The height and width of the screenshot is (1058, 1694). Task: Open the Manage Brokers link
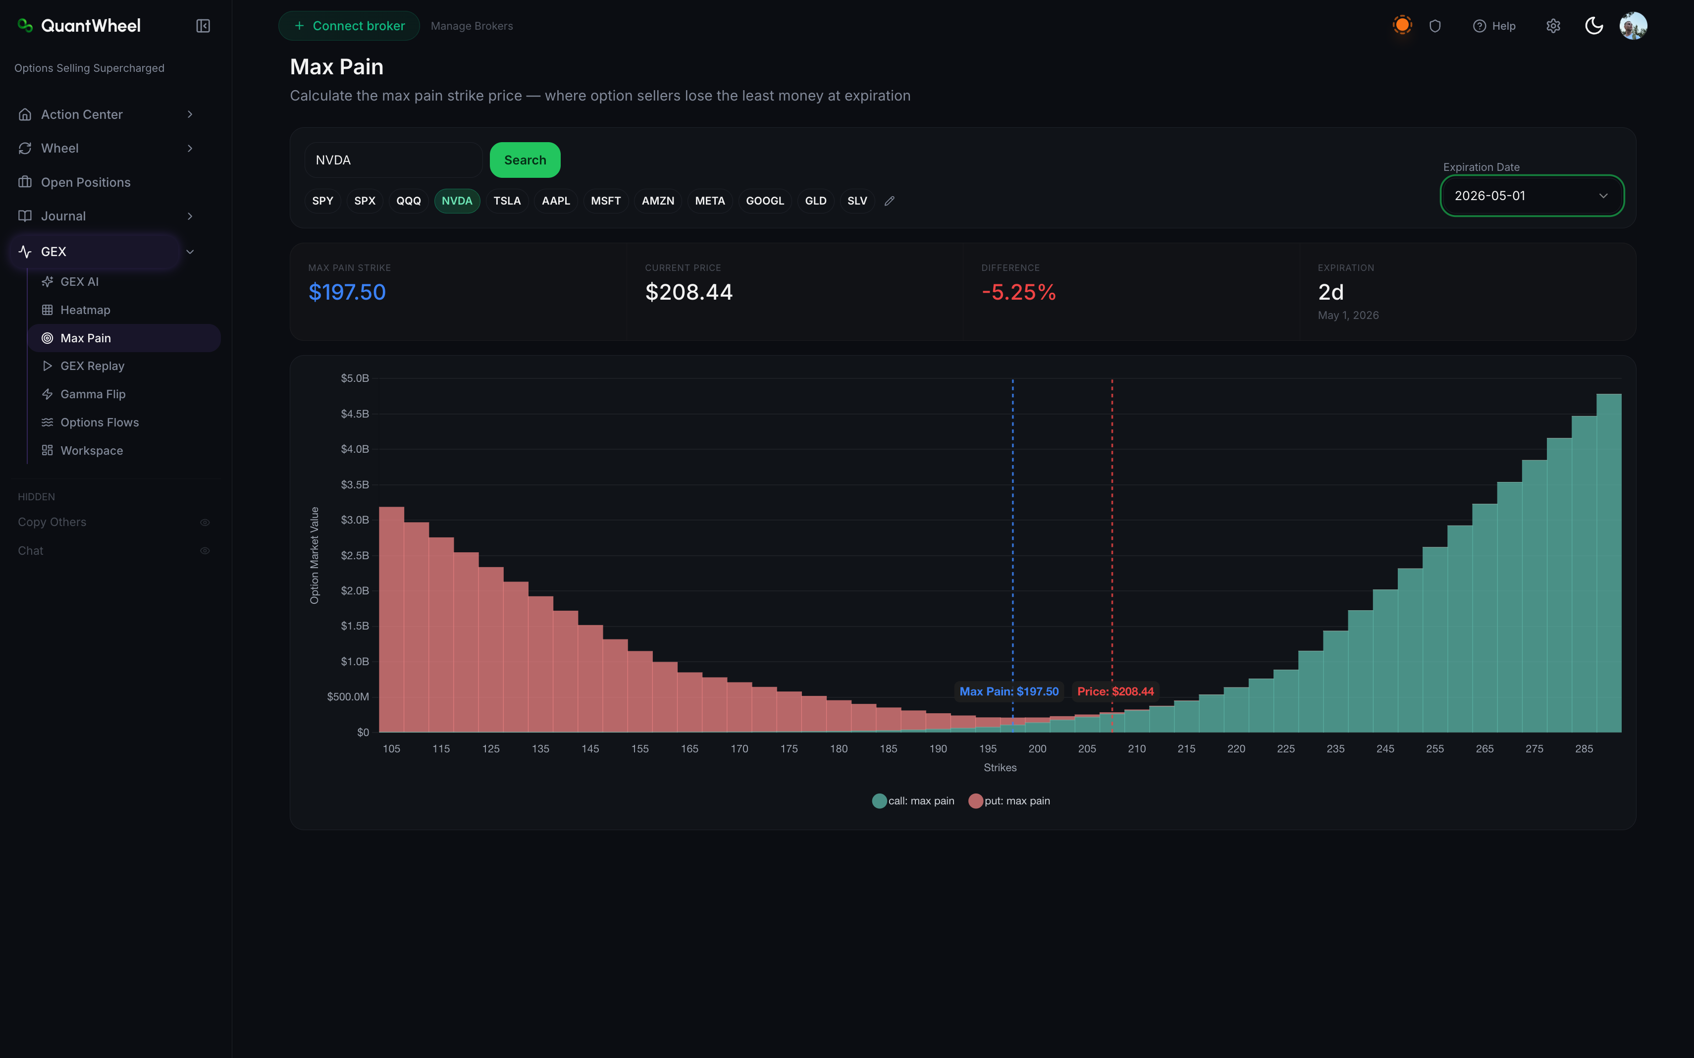tap(472, 26)
